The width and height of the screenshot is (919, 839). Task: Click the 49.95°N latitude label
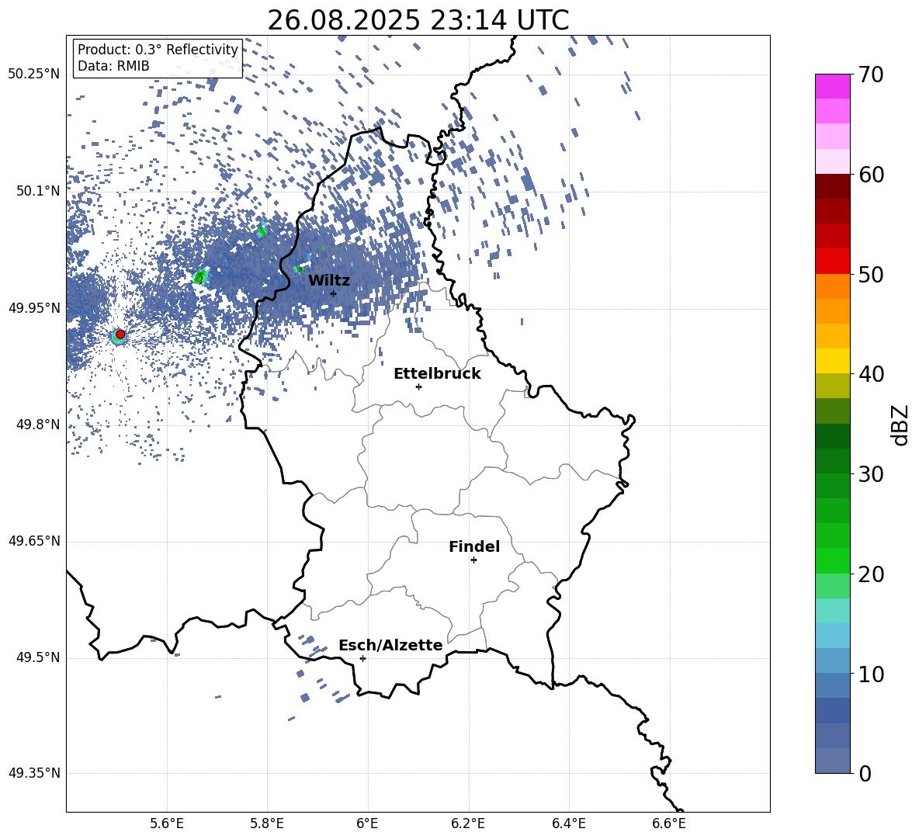(x=35, y=307)
